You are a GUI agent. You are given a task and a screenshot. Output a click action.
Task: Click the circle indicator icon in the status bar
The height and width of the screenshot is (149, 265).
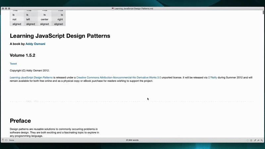(247, 140)
